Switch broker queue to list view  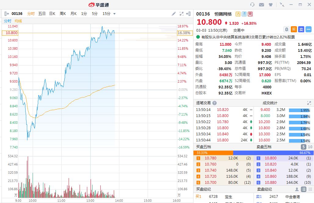point(303,189)
